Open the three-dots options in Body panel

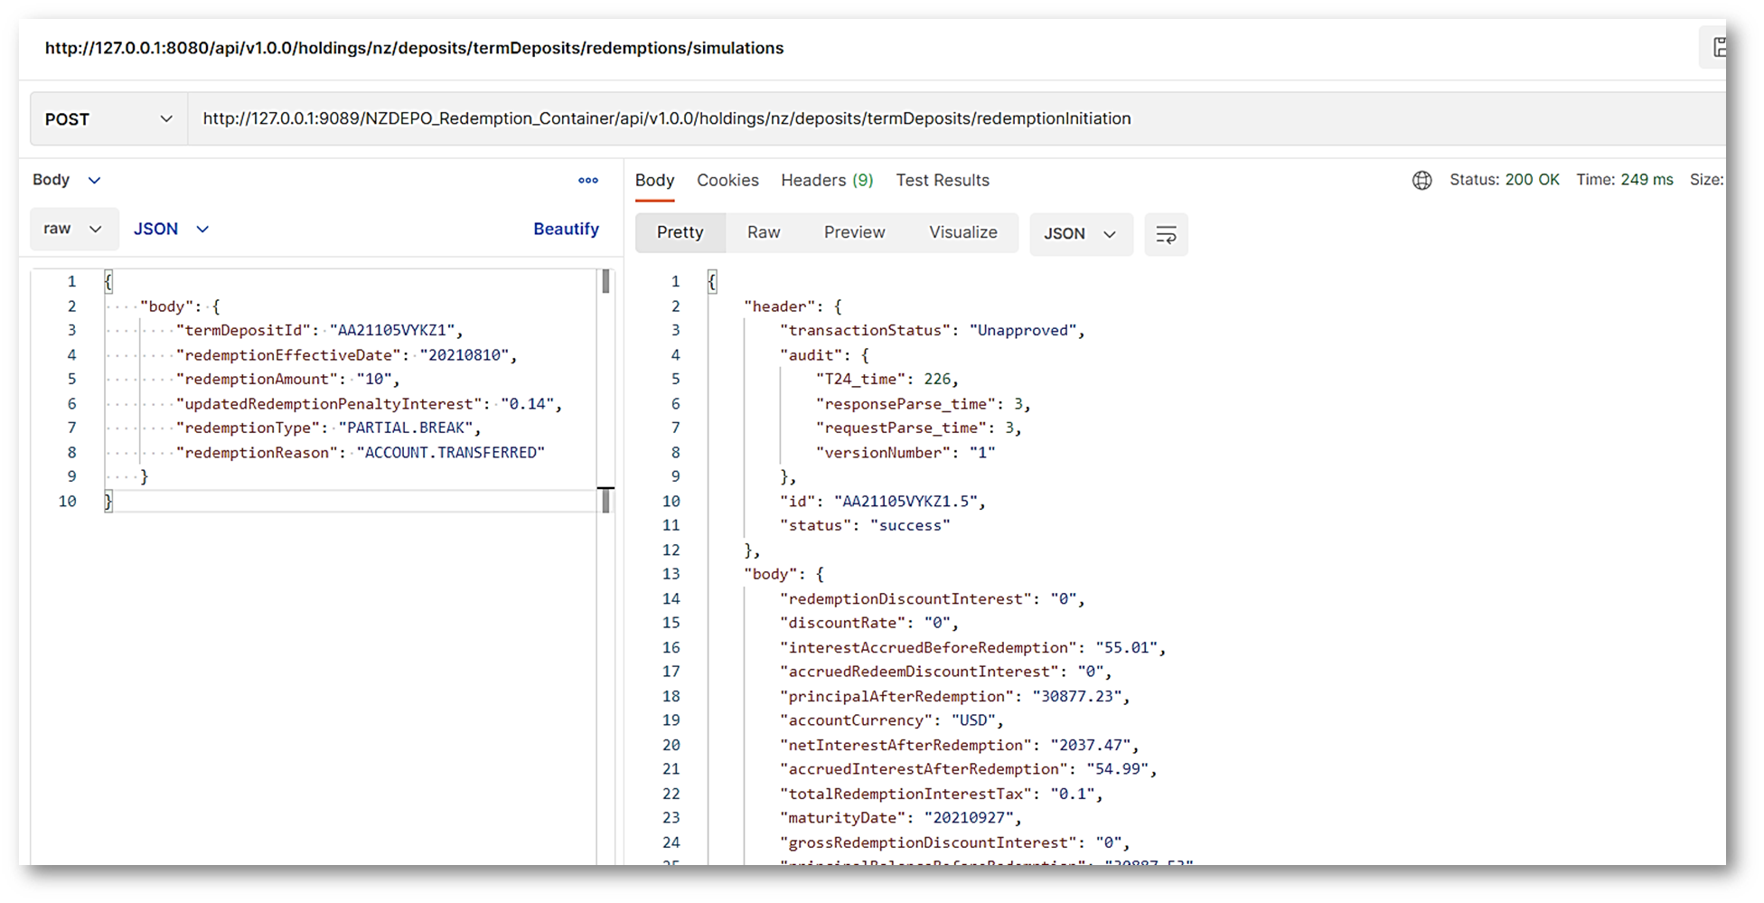[588, 181]
